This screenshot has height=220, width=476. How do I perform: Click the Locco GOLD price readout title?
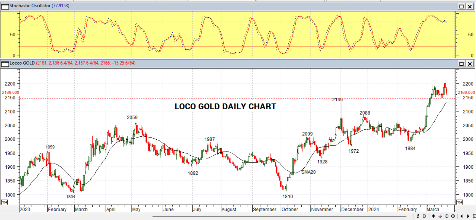[x=72, y=63]
